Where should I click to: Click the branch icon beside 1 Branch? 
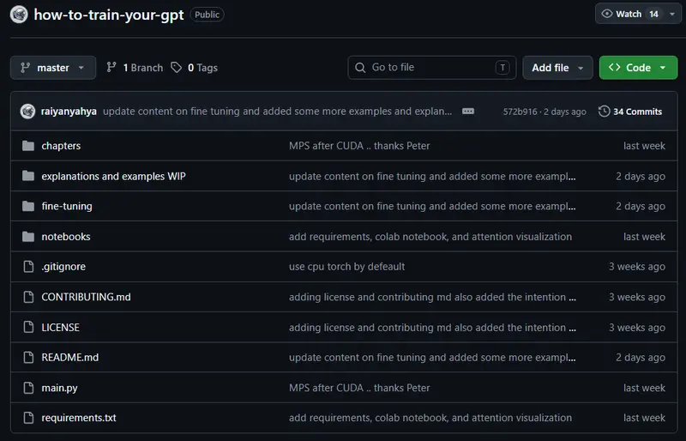point(111,67)
